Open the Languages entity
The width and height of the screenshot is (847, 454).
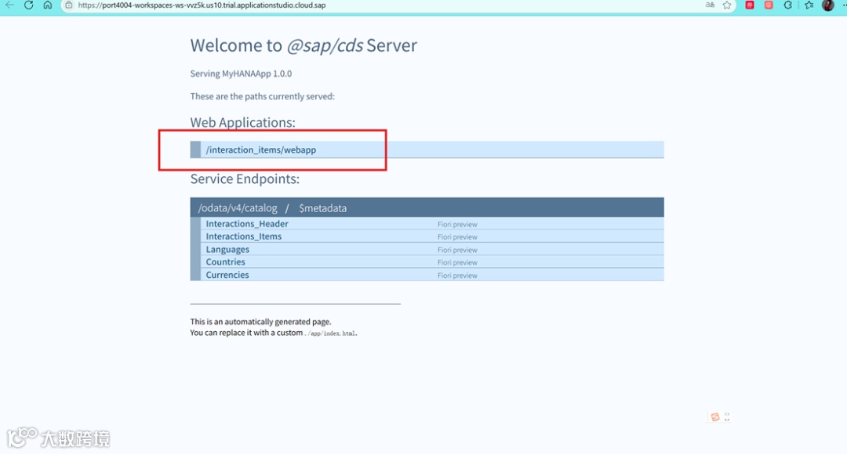(227, 249)
